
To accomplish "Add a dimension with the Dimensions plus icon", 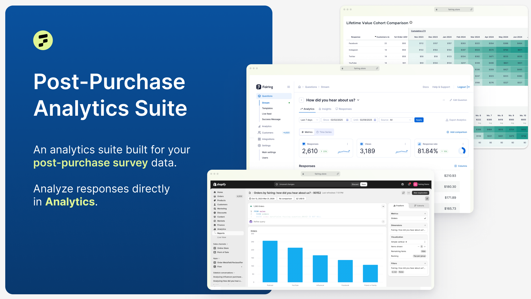I will pos(425,225).
